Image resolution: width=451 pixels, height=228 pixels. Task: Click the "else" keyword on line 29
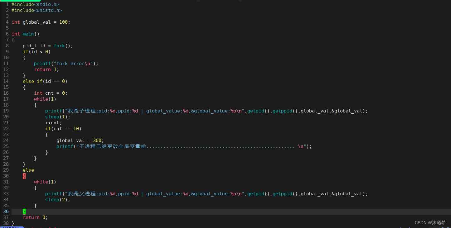coord(28,170)
